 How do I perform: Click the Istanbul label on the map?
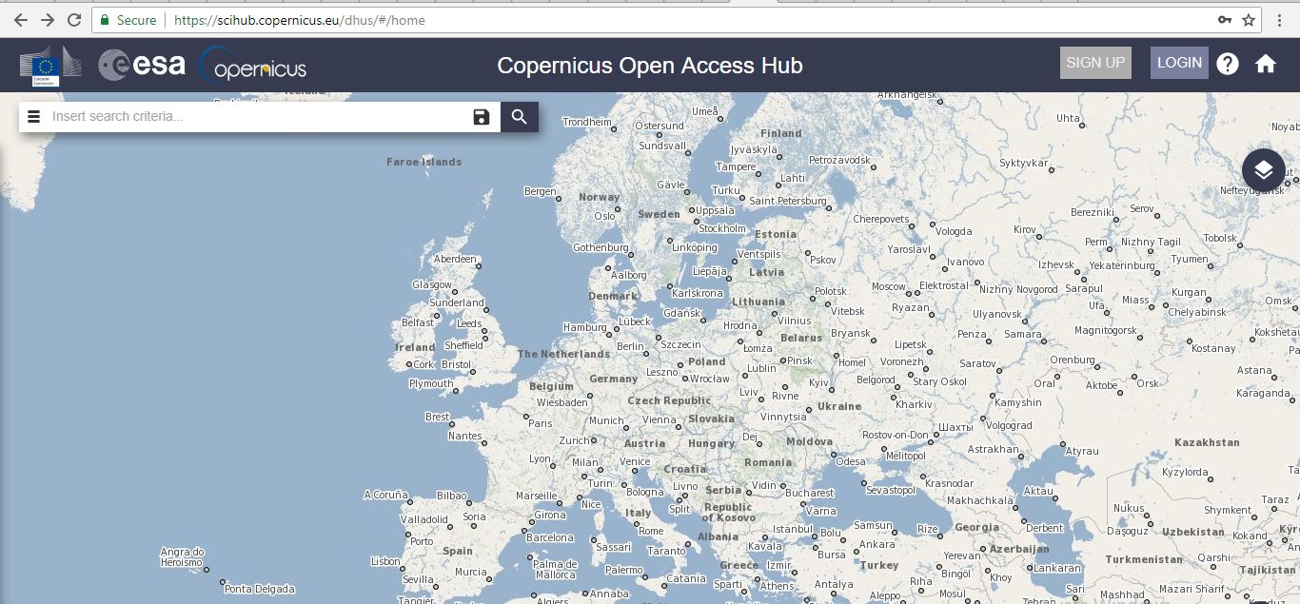(x=793, y=529)
